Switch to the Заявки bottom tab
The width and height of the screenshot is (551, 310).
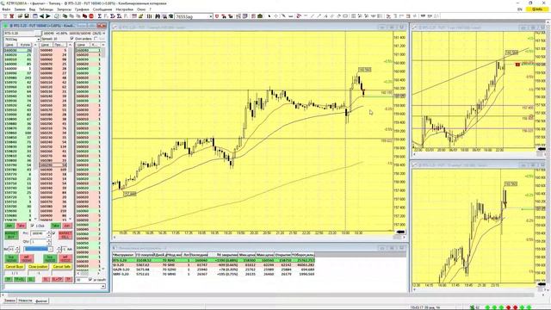9,301
